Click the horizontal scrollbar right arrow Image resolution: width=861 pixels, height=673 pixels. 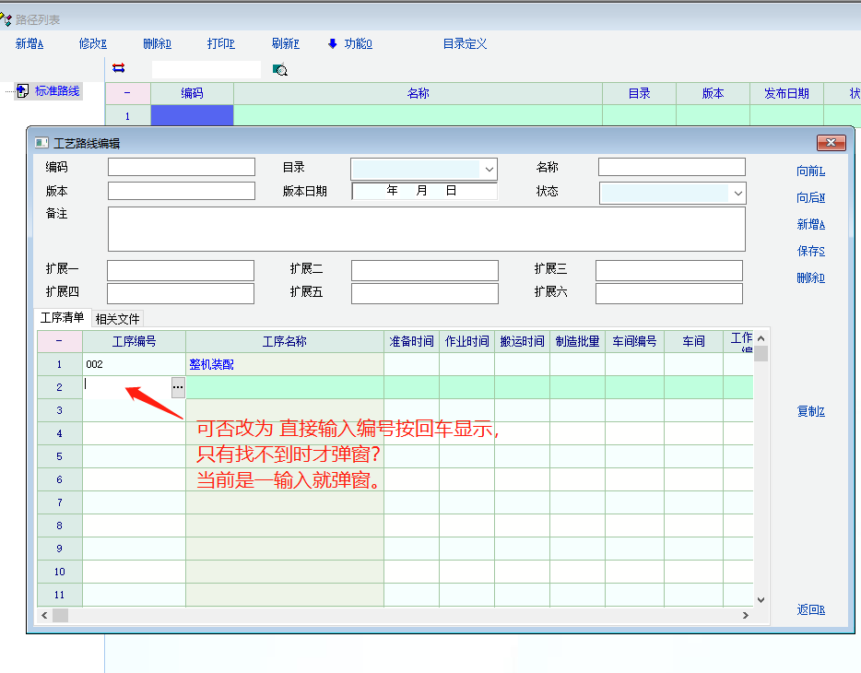(746, 615)
